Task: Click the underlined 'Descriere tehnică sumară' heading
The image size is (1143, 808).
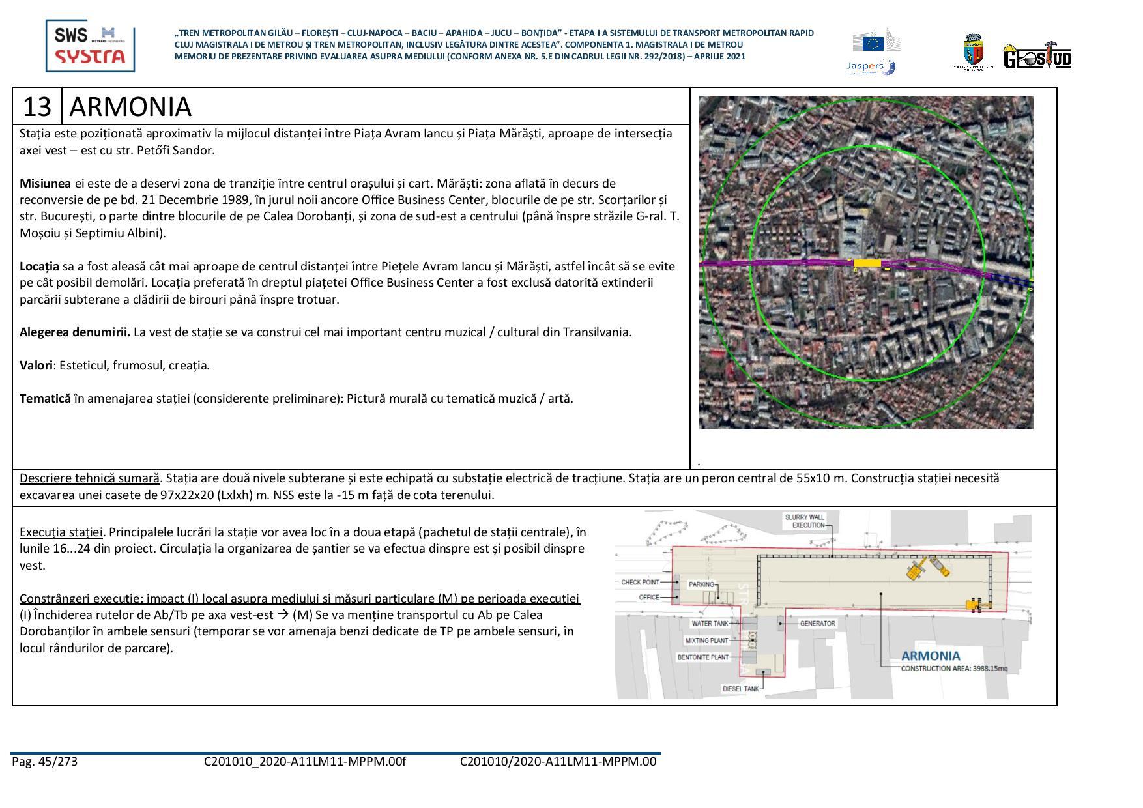Action: (x=89, y=478)
